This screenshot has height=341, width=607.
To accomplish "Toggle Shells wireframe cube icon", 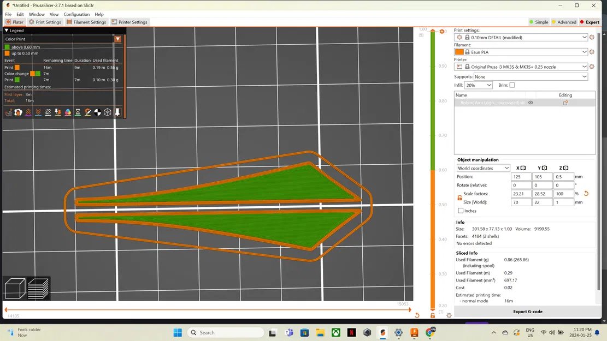I will 108,112.
